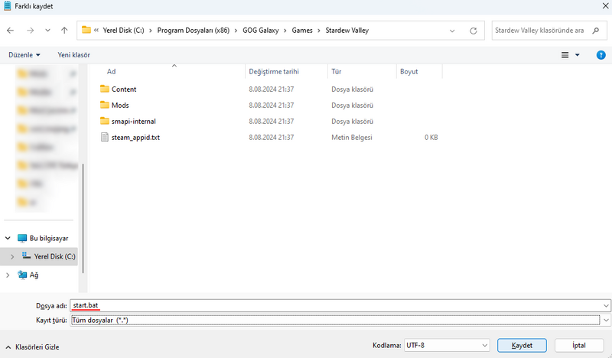
Task: Click the steam_appid.txt document icon
Action: 104,137
